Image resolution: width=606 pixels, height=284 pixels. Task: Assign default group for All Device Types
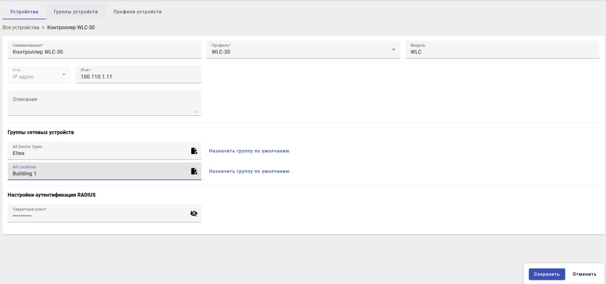(x=249, y=151)
